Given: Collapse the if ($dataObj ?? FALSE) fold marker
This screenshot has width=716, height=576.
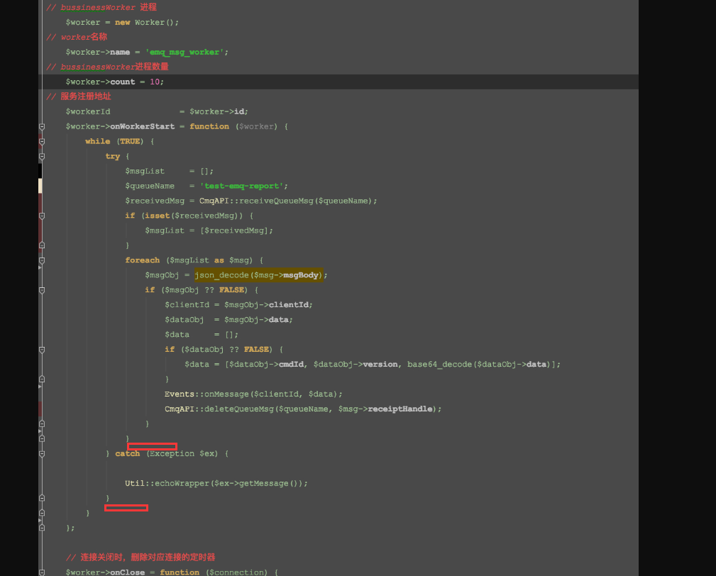Looking at the screenshot, I should 42,350.
